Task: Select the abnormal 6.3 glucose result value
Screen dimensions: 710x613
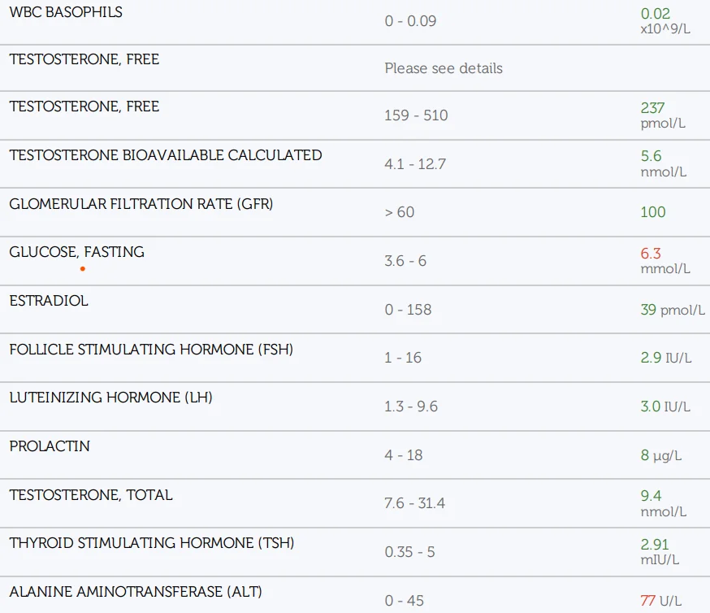Action: coord(650,254)
